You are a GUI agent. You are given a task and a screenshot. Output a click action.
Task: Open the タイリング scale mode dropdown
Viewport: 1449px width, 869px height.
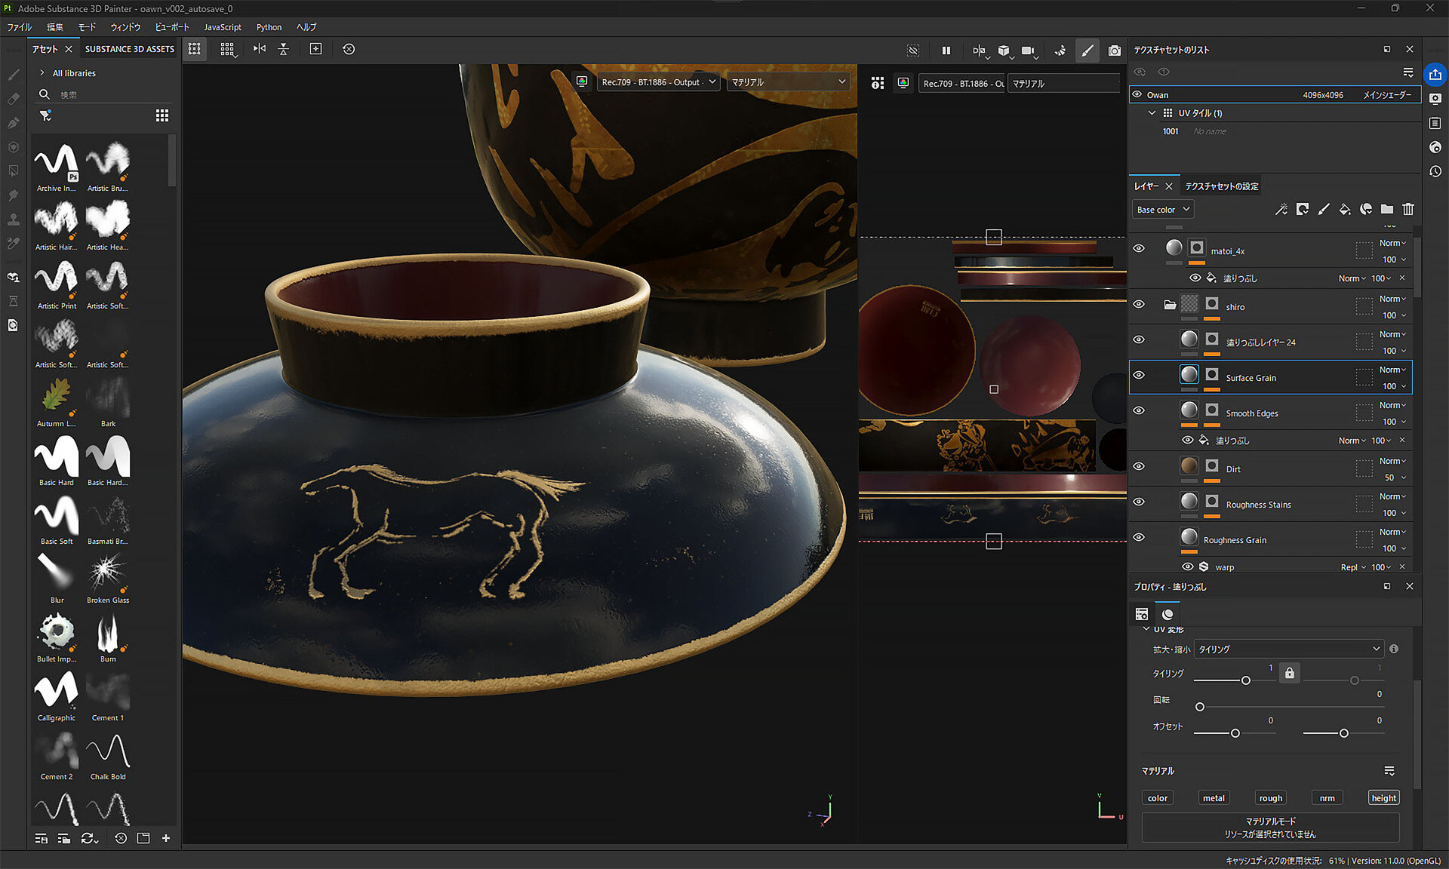(x=1288, y=649)
